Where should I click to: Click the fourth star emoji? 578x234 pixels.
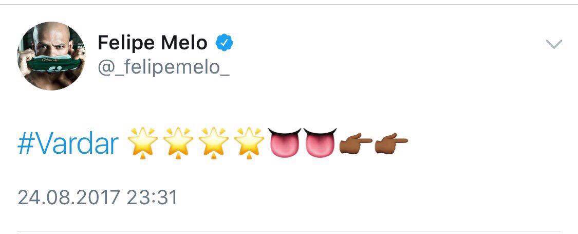249,142
